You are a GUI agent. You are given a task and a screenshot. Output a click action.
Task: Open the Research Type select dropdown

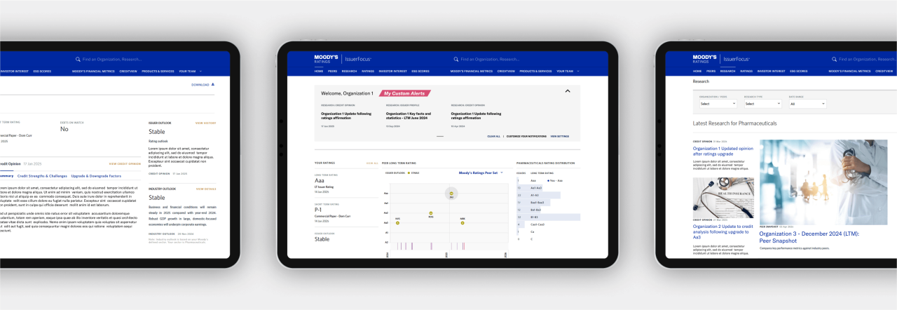pos(762,103)
